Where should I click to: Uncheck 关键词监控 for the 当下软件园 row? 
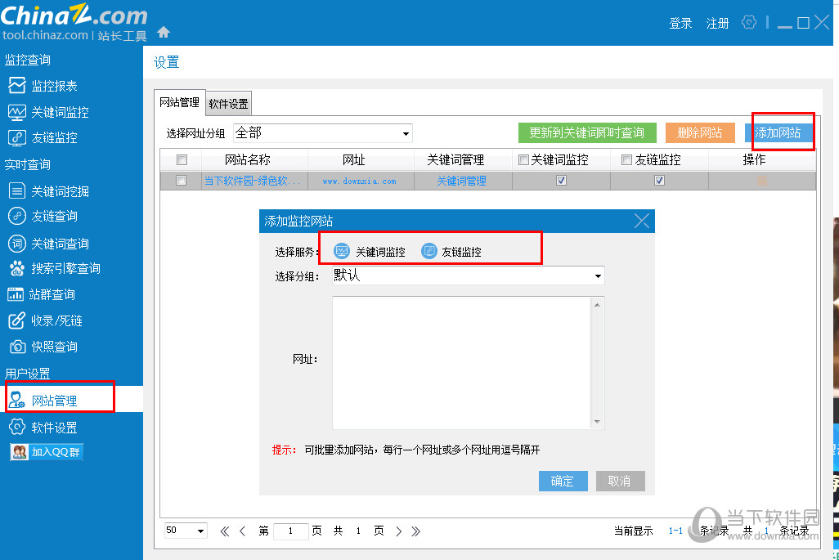(x=561, y=181)
